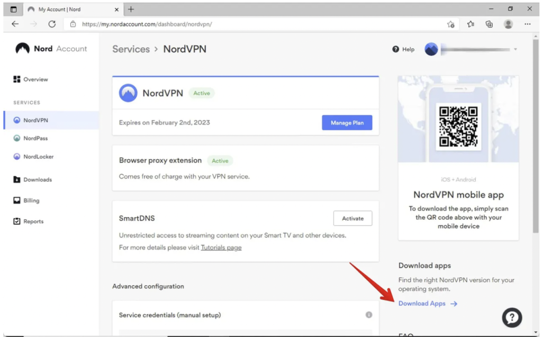Image resolution: width=542 pixels, height=337 pixels.
Task: Show service credentials info tooltip icon
Action: point(369,315)
